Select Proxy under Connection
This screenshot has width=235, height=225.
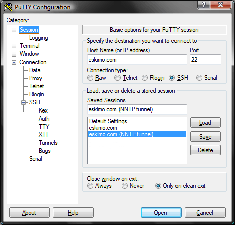pyautogui.click(x=36, y=78)
